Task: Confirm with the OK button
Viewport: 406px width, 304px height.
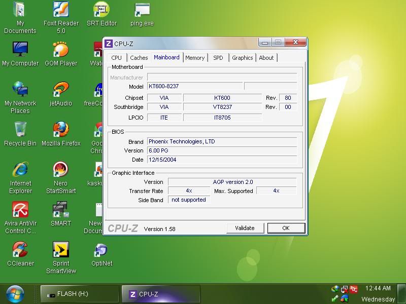Action: 286,228
